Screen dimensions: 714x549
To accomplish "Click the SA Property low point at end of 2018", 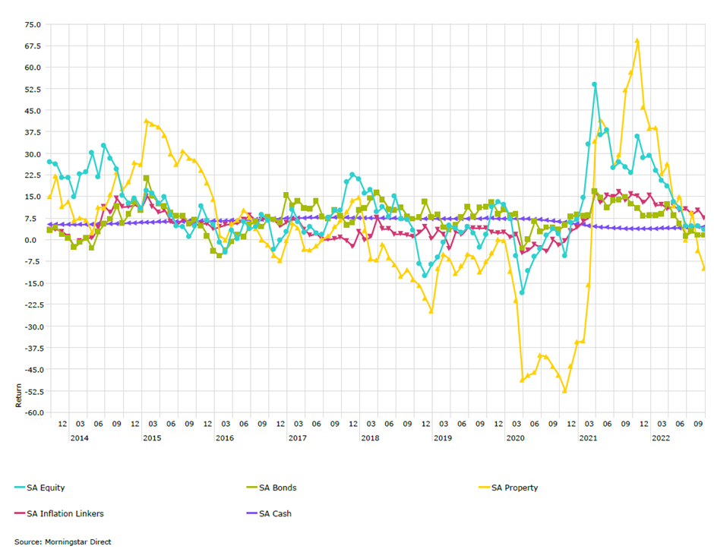I will click(x=431, y=311).
